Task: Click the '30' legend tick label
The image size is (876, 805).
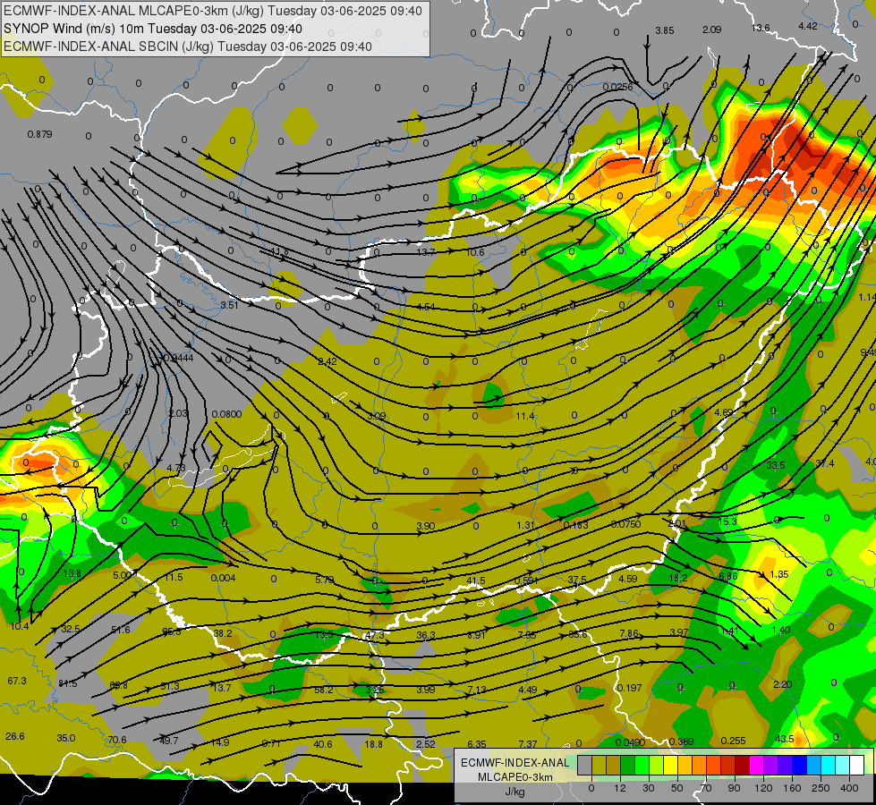Action: click(x=649, y=788)
